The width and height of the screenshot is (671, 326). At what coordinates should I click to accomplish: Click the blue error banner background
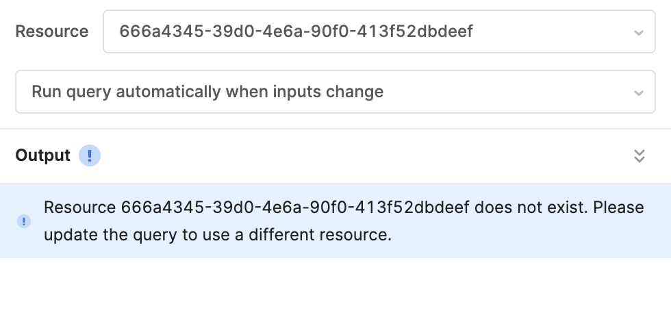[335, 221]
